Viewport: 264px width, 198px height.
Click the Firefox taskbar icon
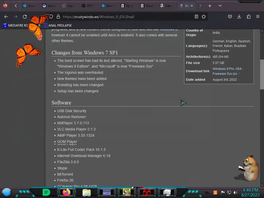point(67,192)
